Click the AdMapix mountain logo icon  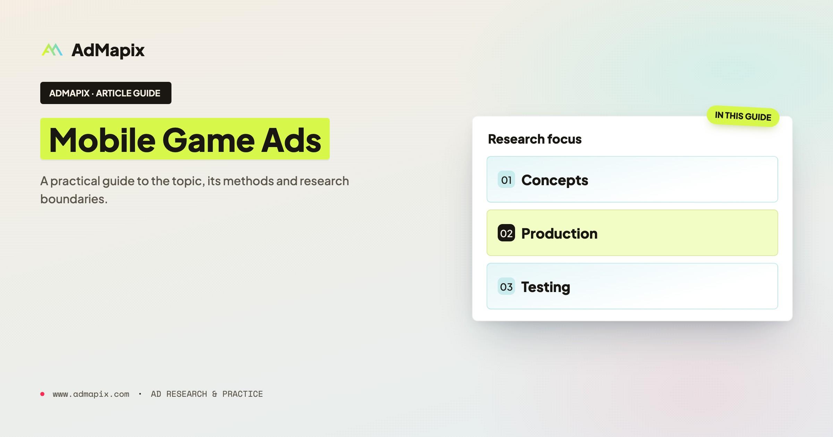tap(52, 50)
